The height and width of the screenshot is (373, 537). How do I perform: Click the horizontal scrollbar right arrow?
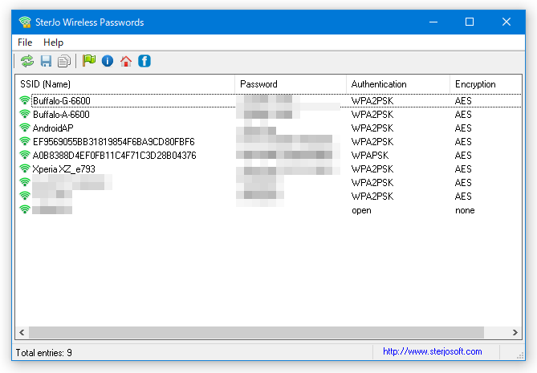[515, 332]
